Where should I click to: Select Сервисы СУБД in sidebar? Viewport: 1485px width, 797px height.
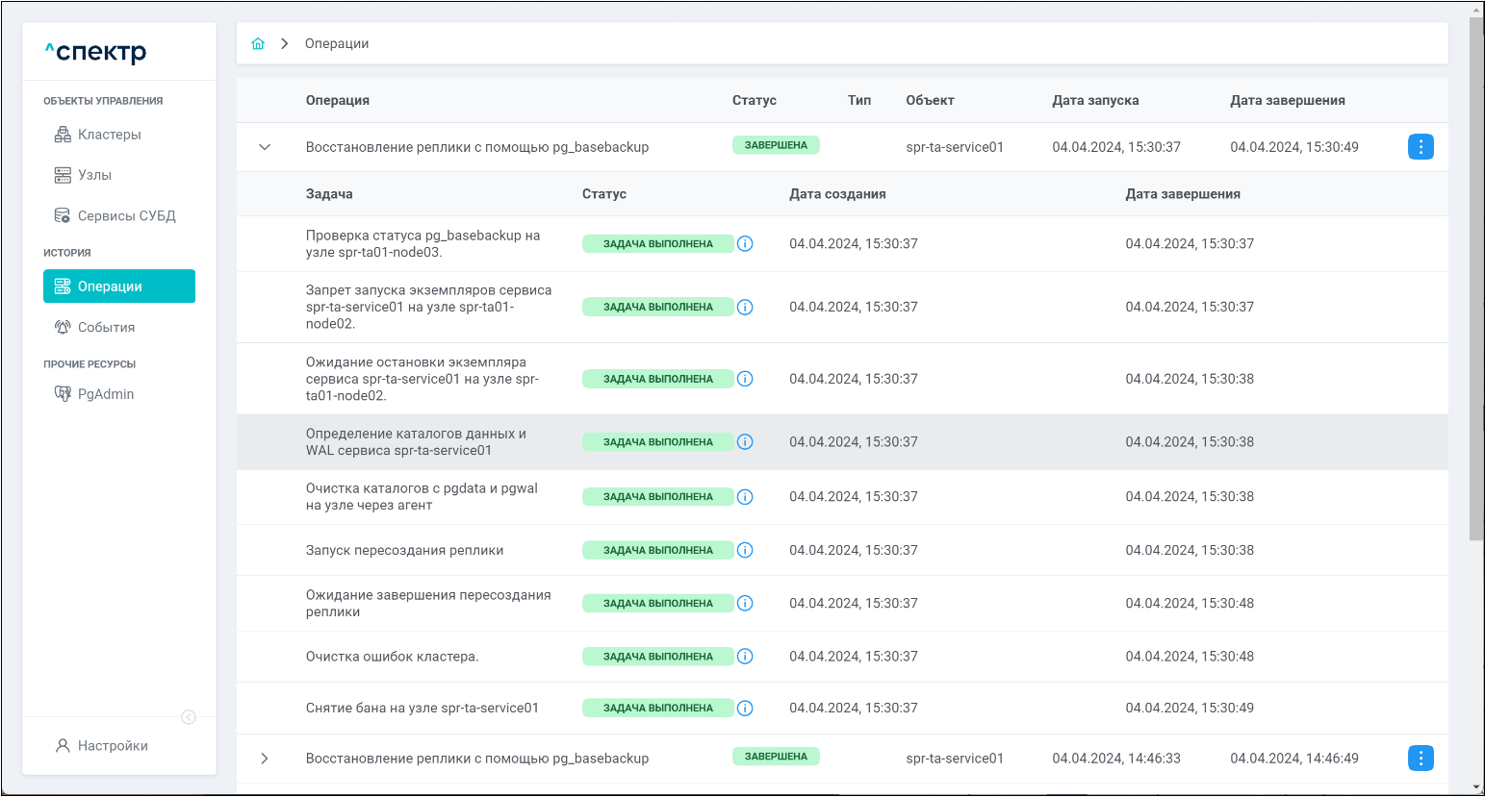pos(126,216)
